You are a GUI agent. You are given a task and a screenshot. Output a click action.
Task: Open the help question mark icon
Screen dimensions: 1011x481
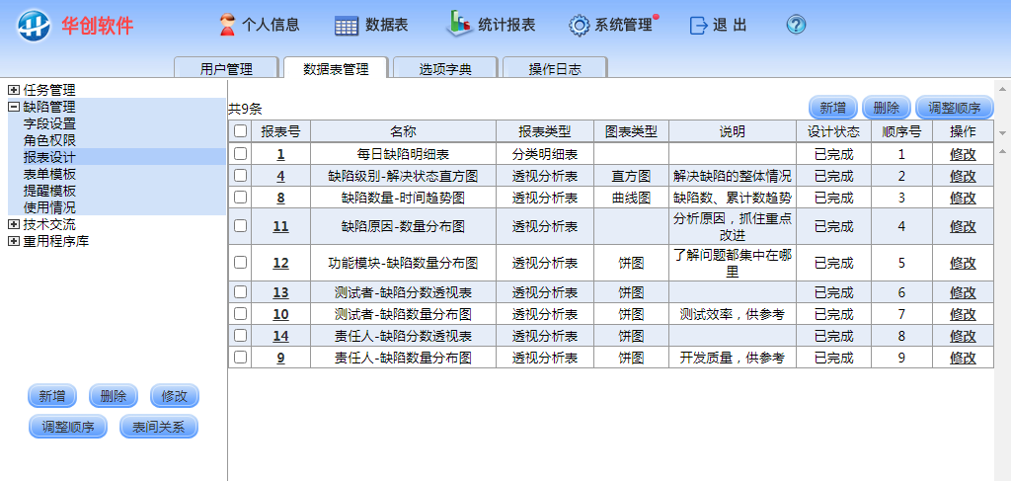click(x=797, y=26)
